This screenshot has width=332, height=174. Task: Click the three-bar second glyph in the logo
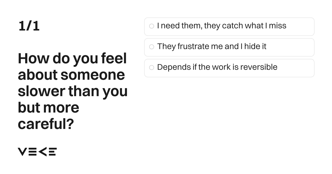tap(32, 152)
